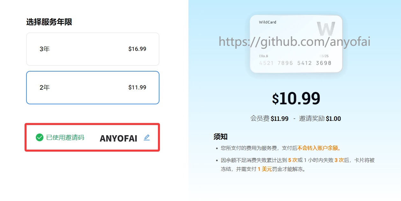Click the $16.99 price label
Image resolution: width=401 pixels, height=201 pixels.
[137, 49]
